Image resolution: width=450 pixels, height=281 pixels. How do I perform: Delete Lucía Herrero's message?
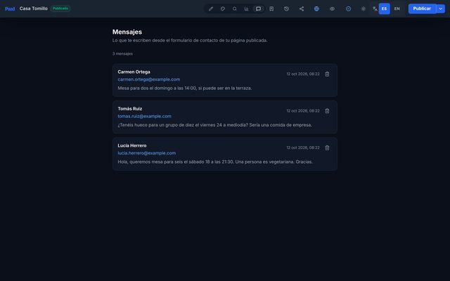click(327, 148)
